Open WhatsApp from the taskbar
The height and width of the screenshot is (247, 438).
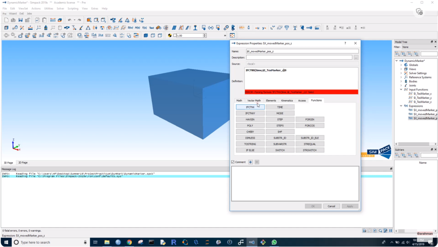[x=274, y=242]
